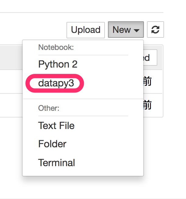Click the refresh notebook list icon

pyautogui.click(x=156, y=30)
